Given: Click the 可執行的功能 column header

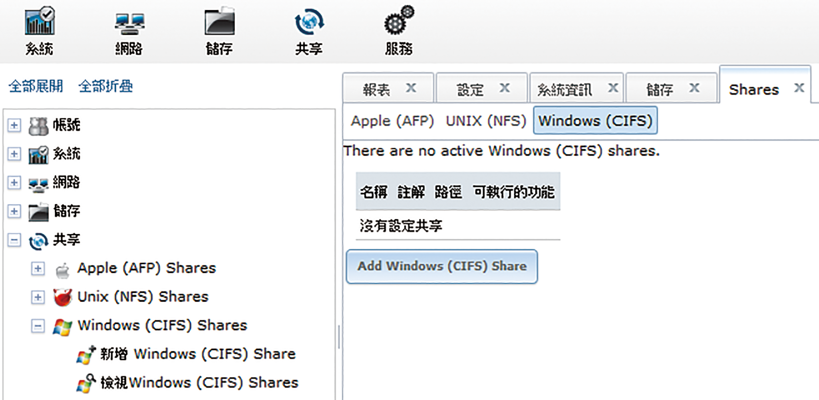Looking at the screenshot, I should 514,192.
